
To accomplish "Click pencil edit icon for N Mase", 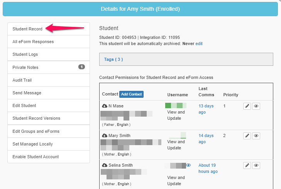I will pyautogui.click(x=247, y=106).
